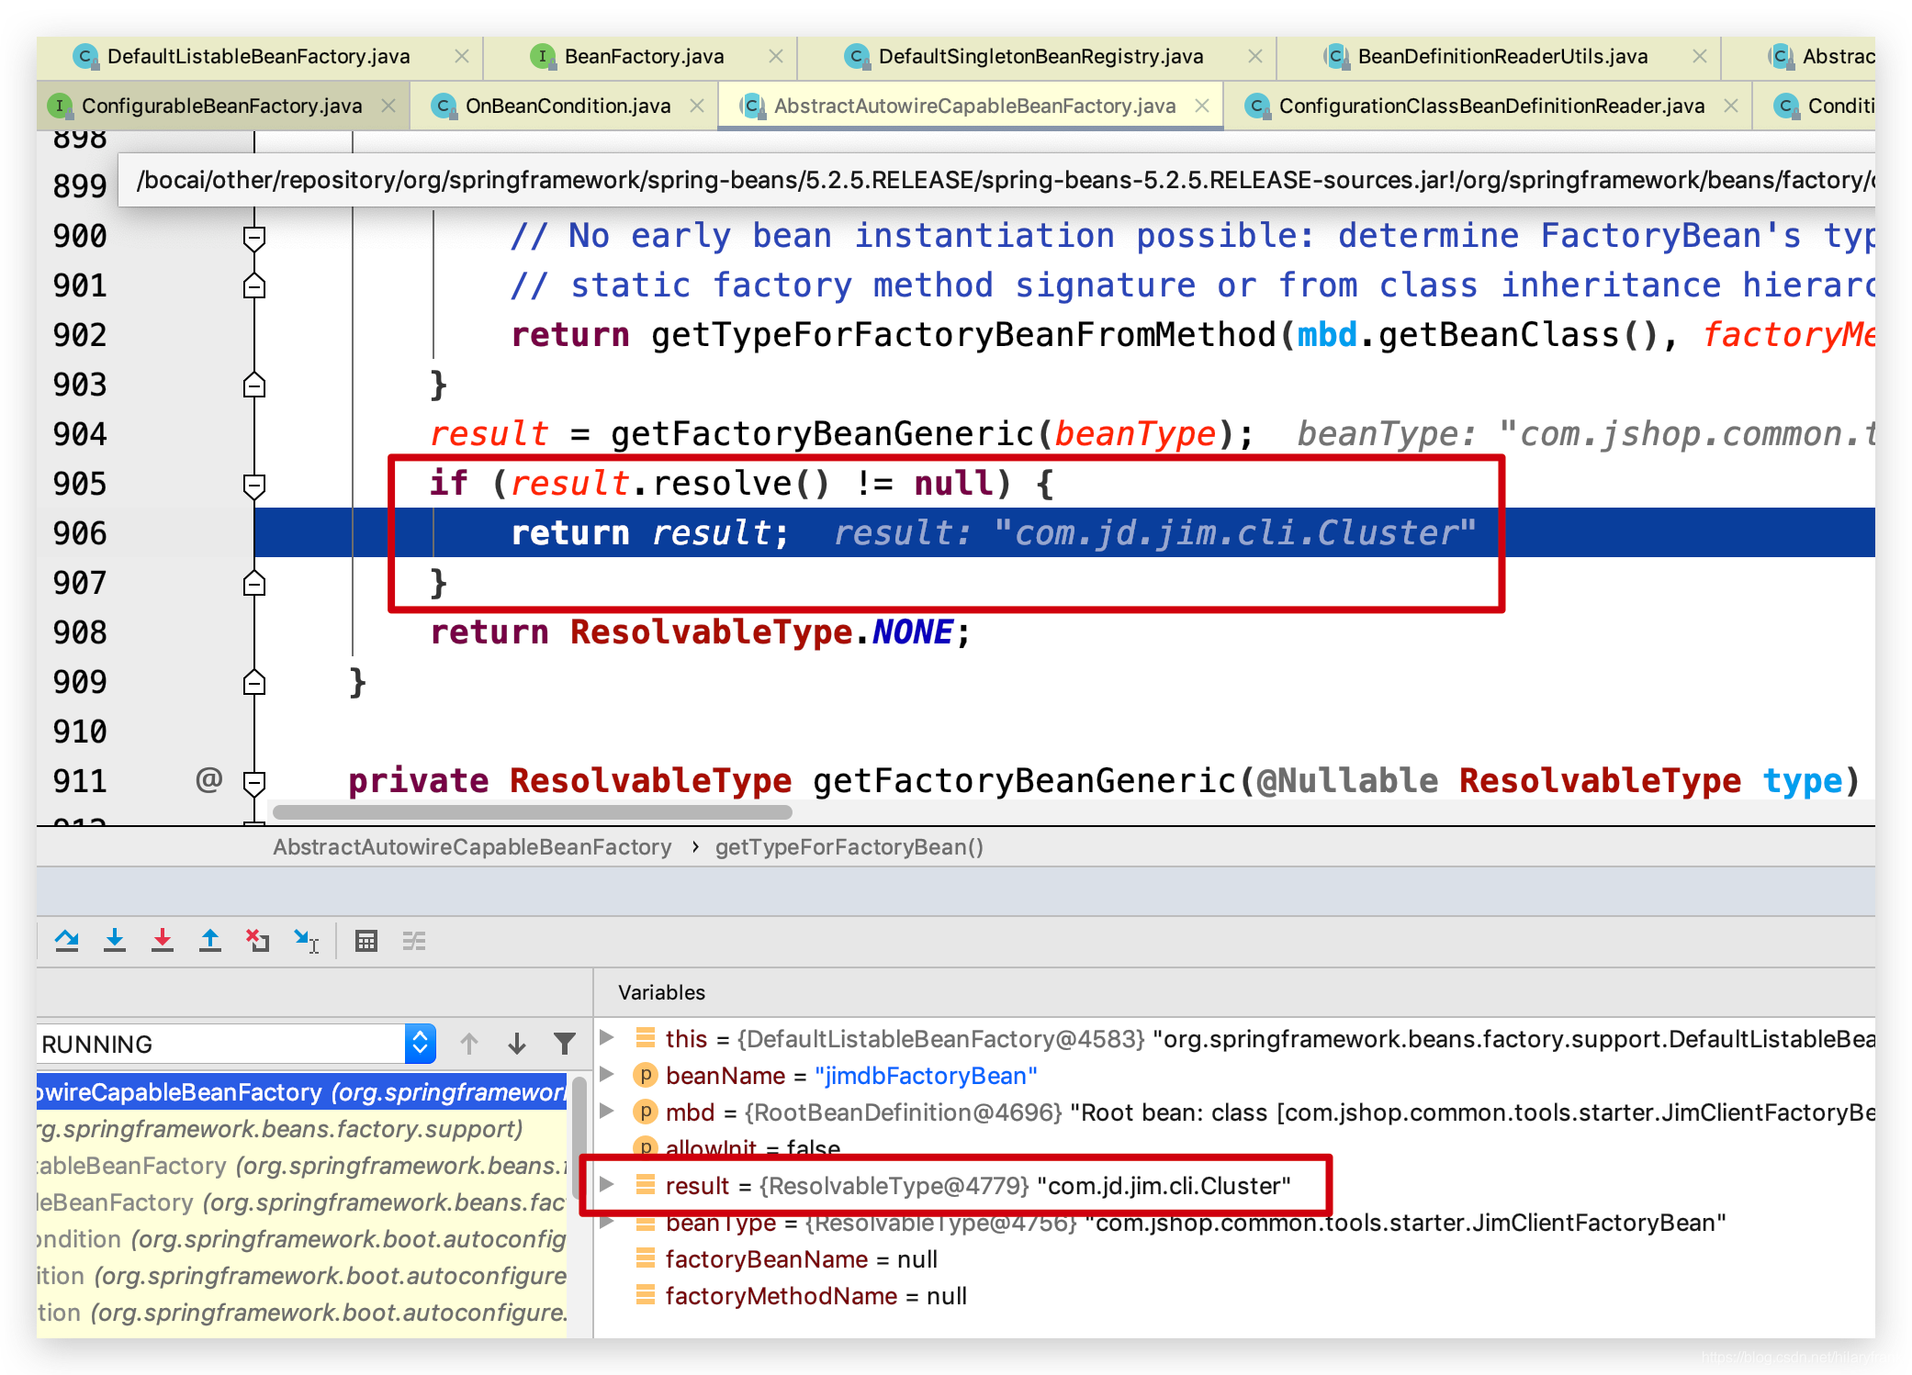Image resolution: width=1912 pixels, height=1375 pixels.
Task: Click the down arrow to go to next frame
Action: click(x=517, y=1044)
